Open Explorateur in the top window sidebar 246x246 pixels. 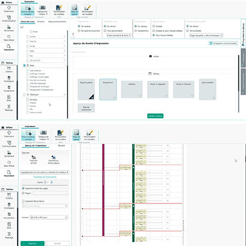(9, 9)
